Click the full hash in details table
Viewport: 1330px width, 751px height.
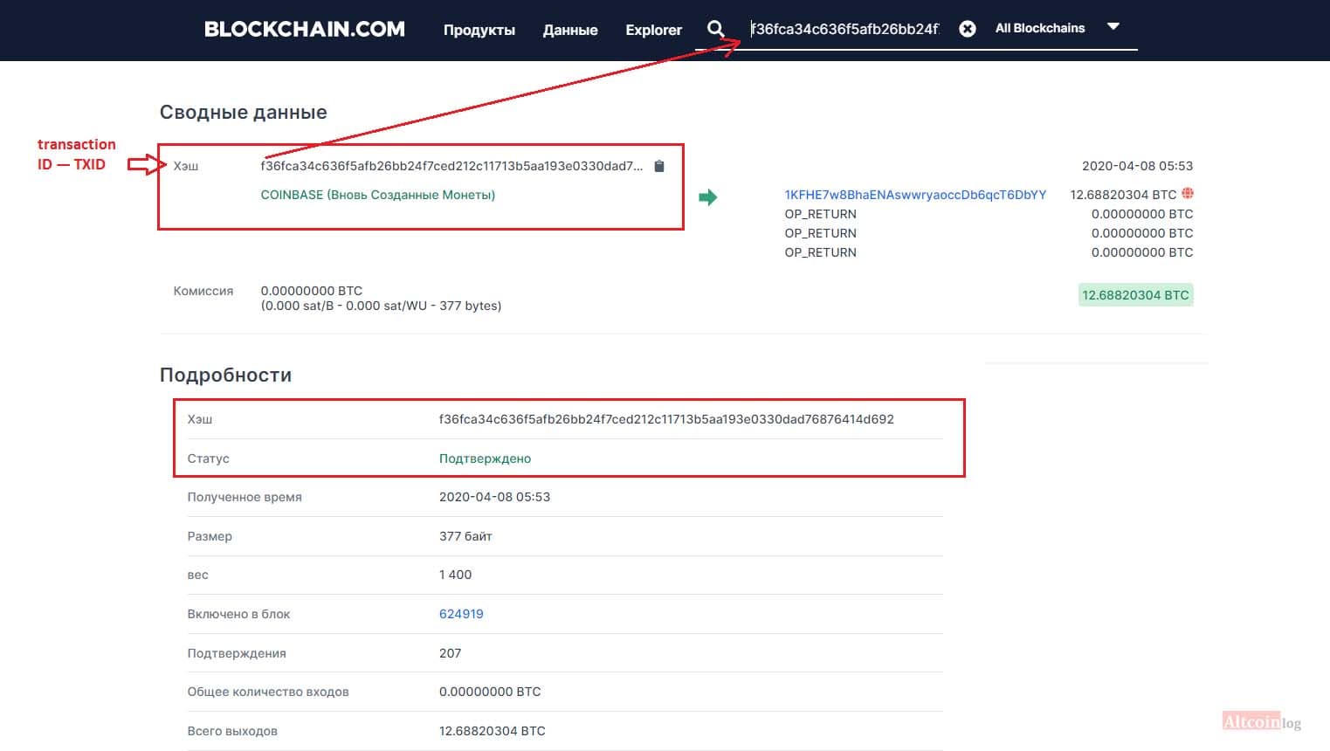[x=666, y=419]
